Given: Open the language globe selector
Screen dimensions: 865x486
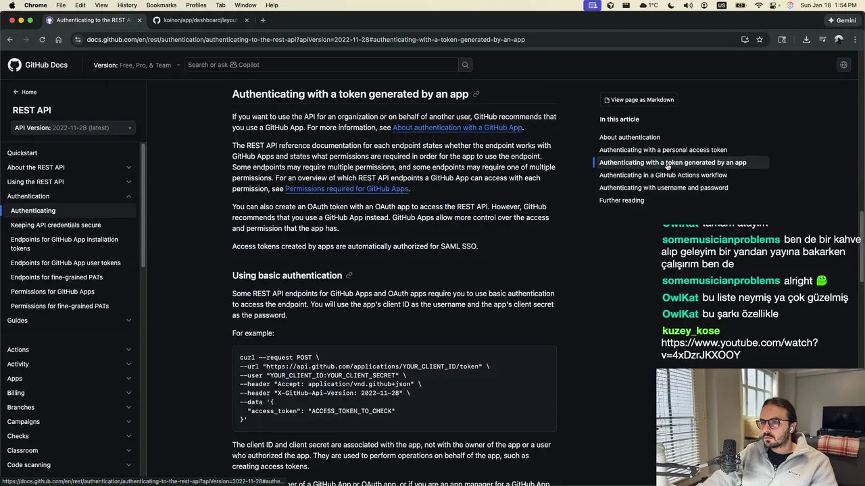Looking at the screenshot, I should pyautogui.click(x=843, y=65).
